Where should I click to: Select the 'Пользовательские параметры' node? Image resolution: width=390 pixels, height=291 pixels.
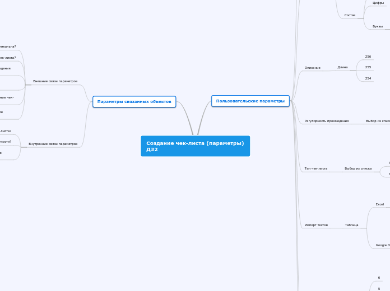pyautogui.click(x=250, y=101)
